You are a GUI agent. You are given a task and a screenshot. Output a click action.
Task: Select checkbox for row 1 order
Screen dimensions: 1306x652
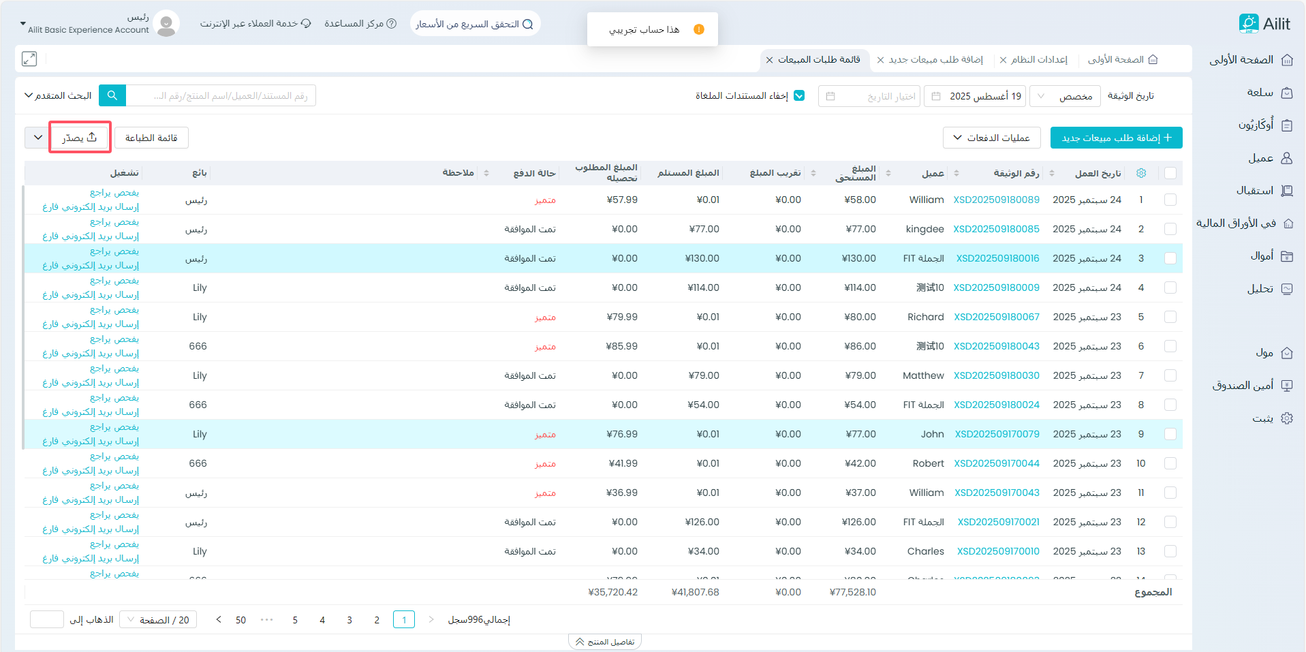point(1170,200)
